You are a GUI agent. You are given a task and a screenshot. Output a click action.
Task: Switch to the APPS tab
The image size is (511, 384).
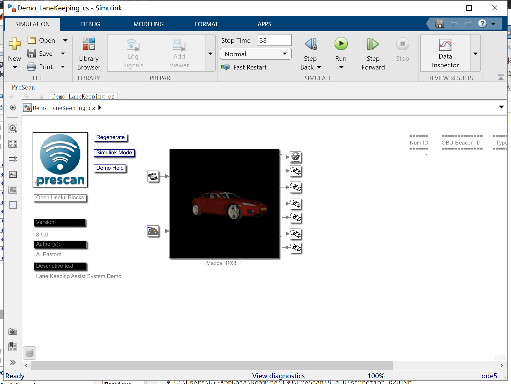coord(265,24)
